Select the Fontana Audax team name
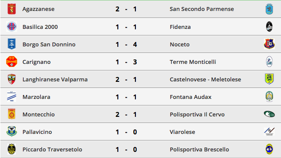Screen dimensions: 281x158 pos(190,97)
